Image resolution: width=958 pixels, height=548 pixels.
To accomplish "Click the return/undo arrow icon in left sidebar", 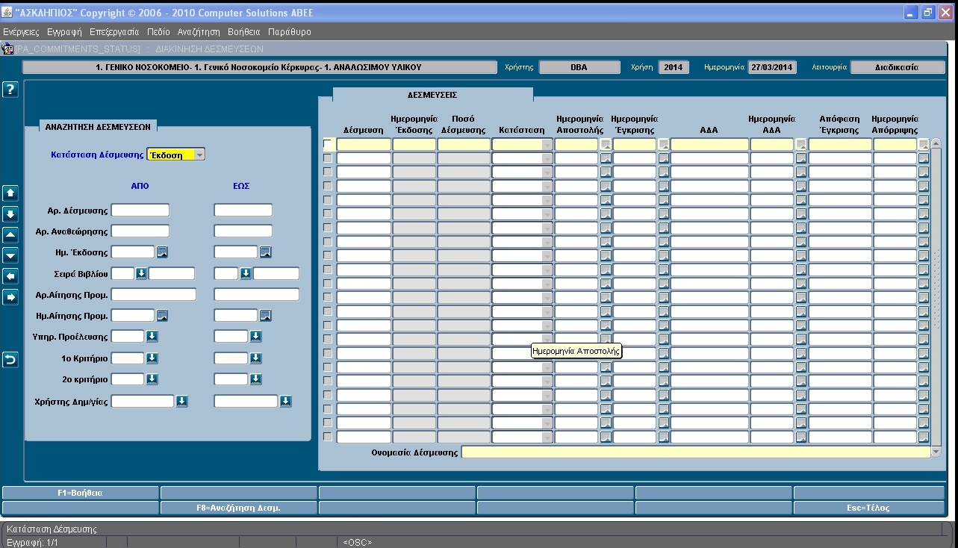I will (10, 360).
